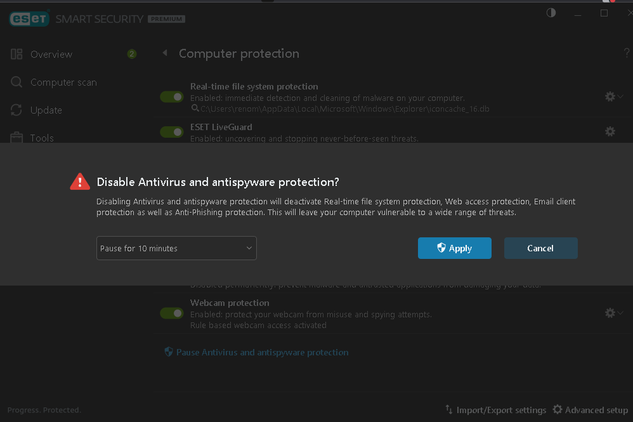Select Tools in the sidebar
The image size is (633, 422).
point(42,138)
